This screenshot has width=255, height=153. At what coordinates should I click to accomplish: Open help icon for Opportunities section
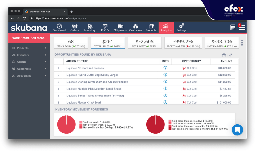coord(224,55)
